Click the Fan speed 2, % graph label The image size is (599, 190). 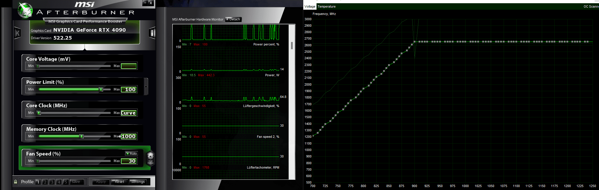[268, 137]
